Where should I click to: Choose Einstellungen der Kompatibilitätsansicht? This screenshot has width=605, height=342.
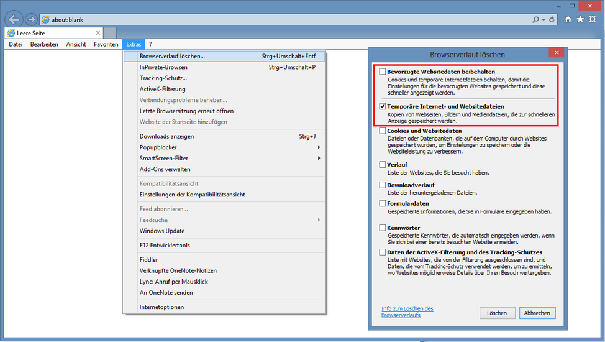224,195
